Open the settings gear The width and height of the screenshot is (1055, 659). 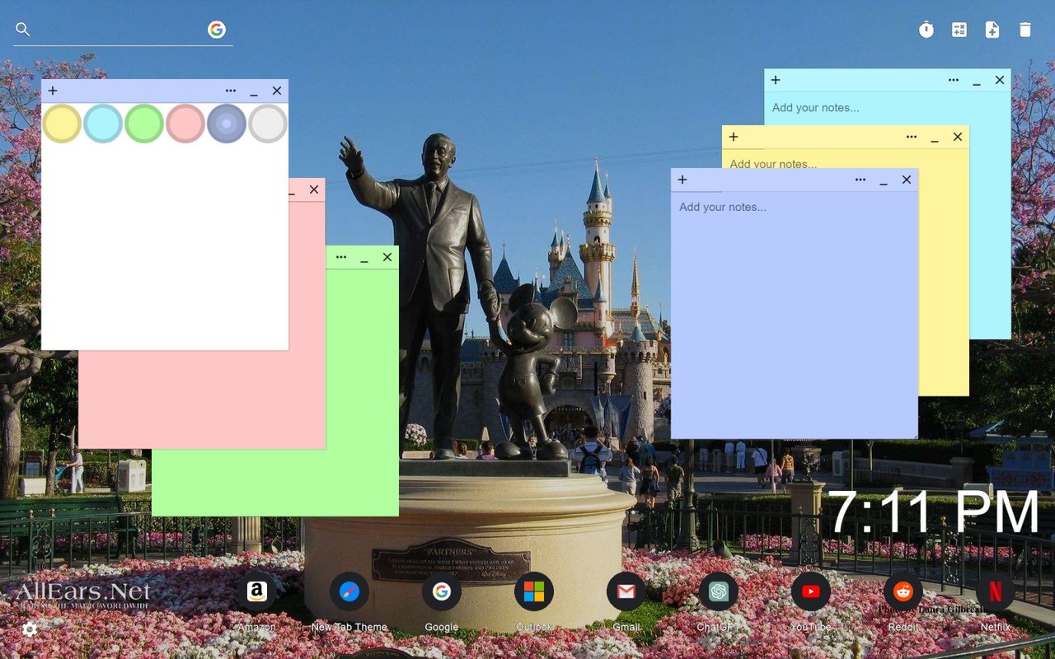(30, 629)
